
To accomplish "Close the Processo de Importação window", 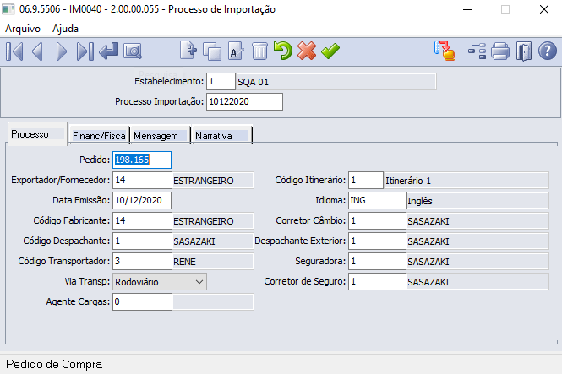I will [x=544, y=9].
